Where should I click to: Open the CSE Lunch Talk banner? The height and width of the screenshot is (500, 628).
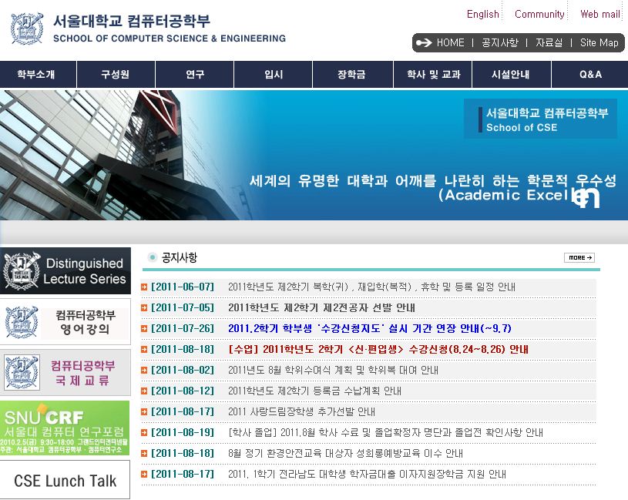pyautogui.click(x=65, y=481)
